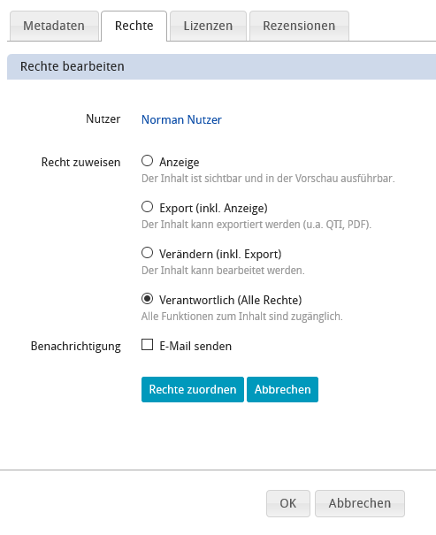Click the blue Abbrechen button
The width and height of the screenshot is (436, 535).
(x=282, y=389)
